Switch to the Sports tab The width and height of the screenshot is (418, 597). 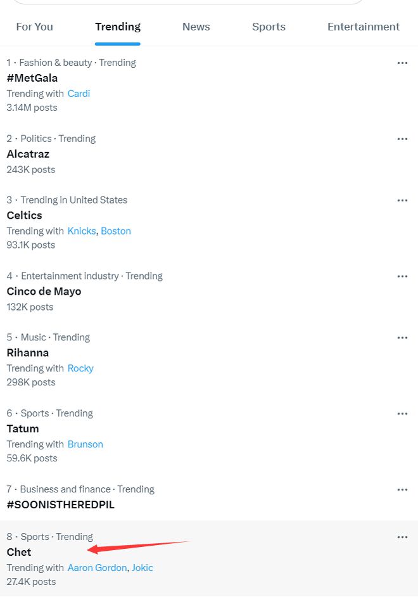pyautogui.click(x=269, y=27)
